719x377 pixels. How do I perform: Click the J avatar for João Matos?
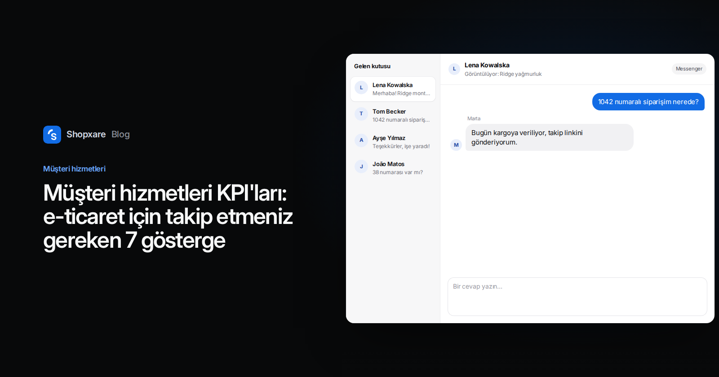361,167
